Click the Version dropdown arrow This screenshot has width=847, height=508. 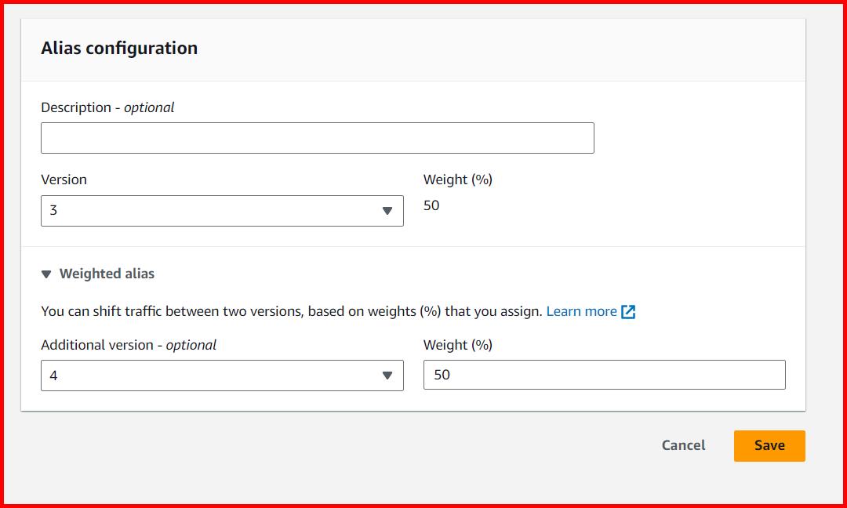click(x=387, y=210)
